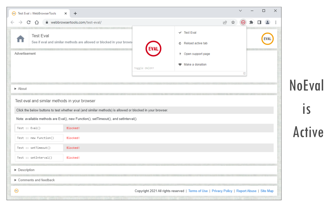Click the Test :: setTimeout() button
The image size is (332, 207).
pyautogui.click(x=39, y=147)
